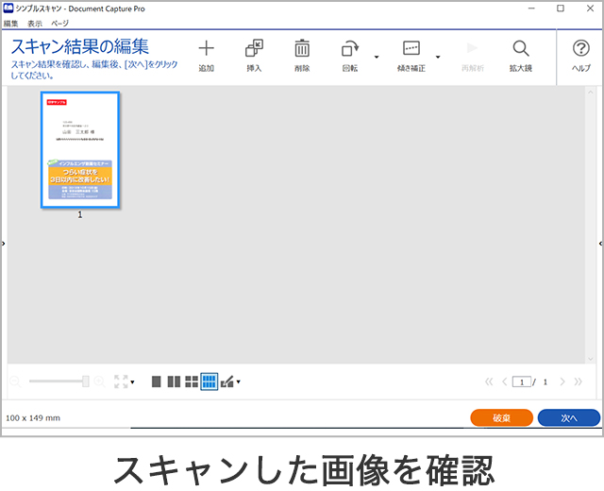Switch to two-page view layout

coord(174,381)
